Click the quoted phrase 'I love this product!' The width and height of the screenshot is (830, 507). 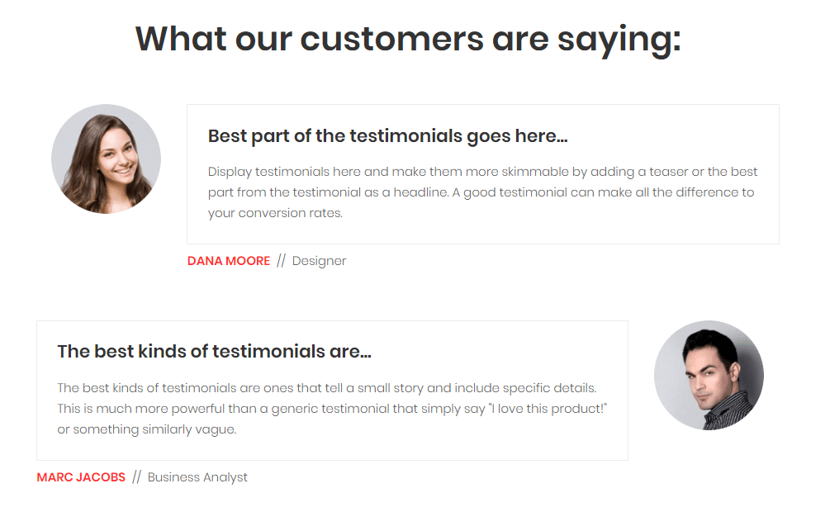(x=548, y=409)
